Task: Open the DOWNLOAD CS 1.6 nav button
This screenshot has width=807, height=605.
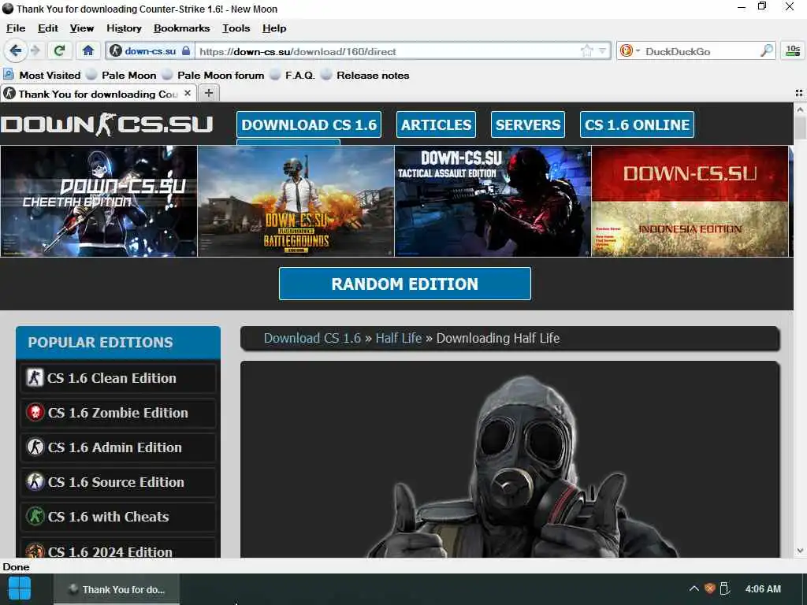Action: tap(309, 124)
